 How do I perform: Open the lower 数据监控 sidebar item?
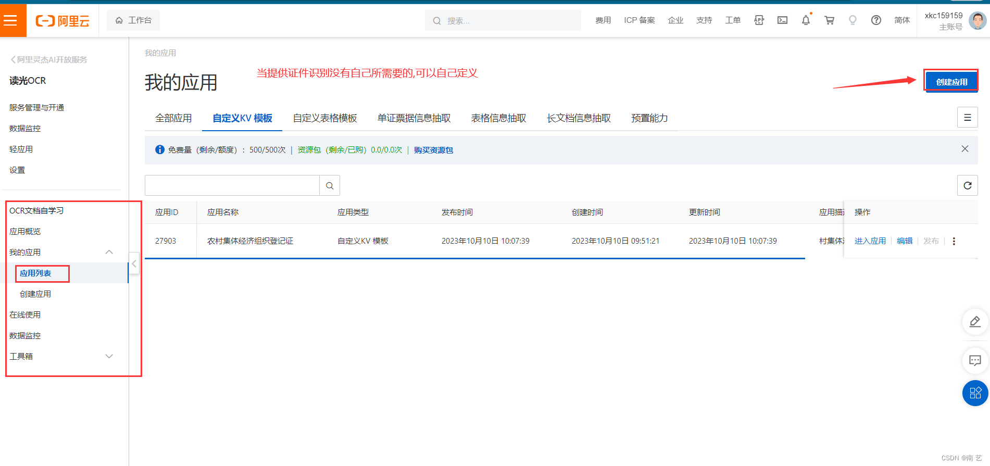25,335
